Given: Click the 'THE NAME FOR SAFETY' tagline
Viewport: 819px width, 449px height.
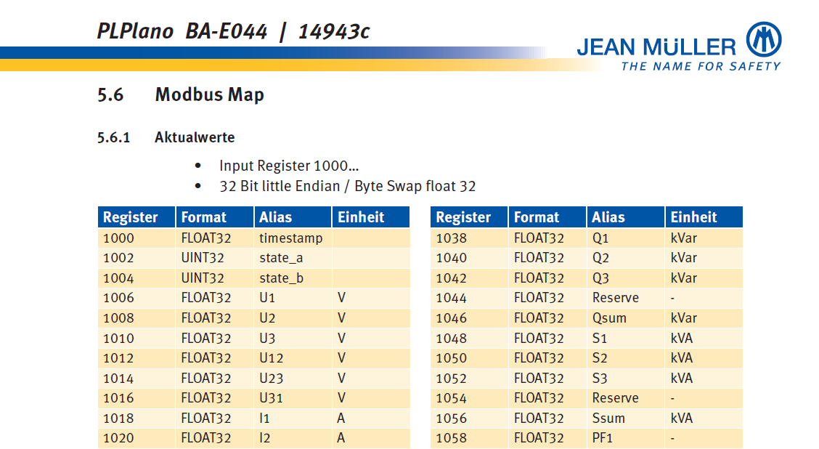Looking at the screenshot, I should click(700, 66).
